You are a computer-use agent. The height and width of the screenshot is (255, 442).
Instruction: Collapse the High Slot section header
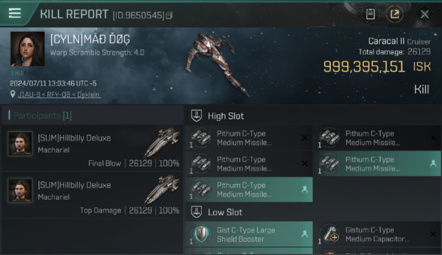coord(313,116)
